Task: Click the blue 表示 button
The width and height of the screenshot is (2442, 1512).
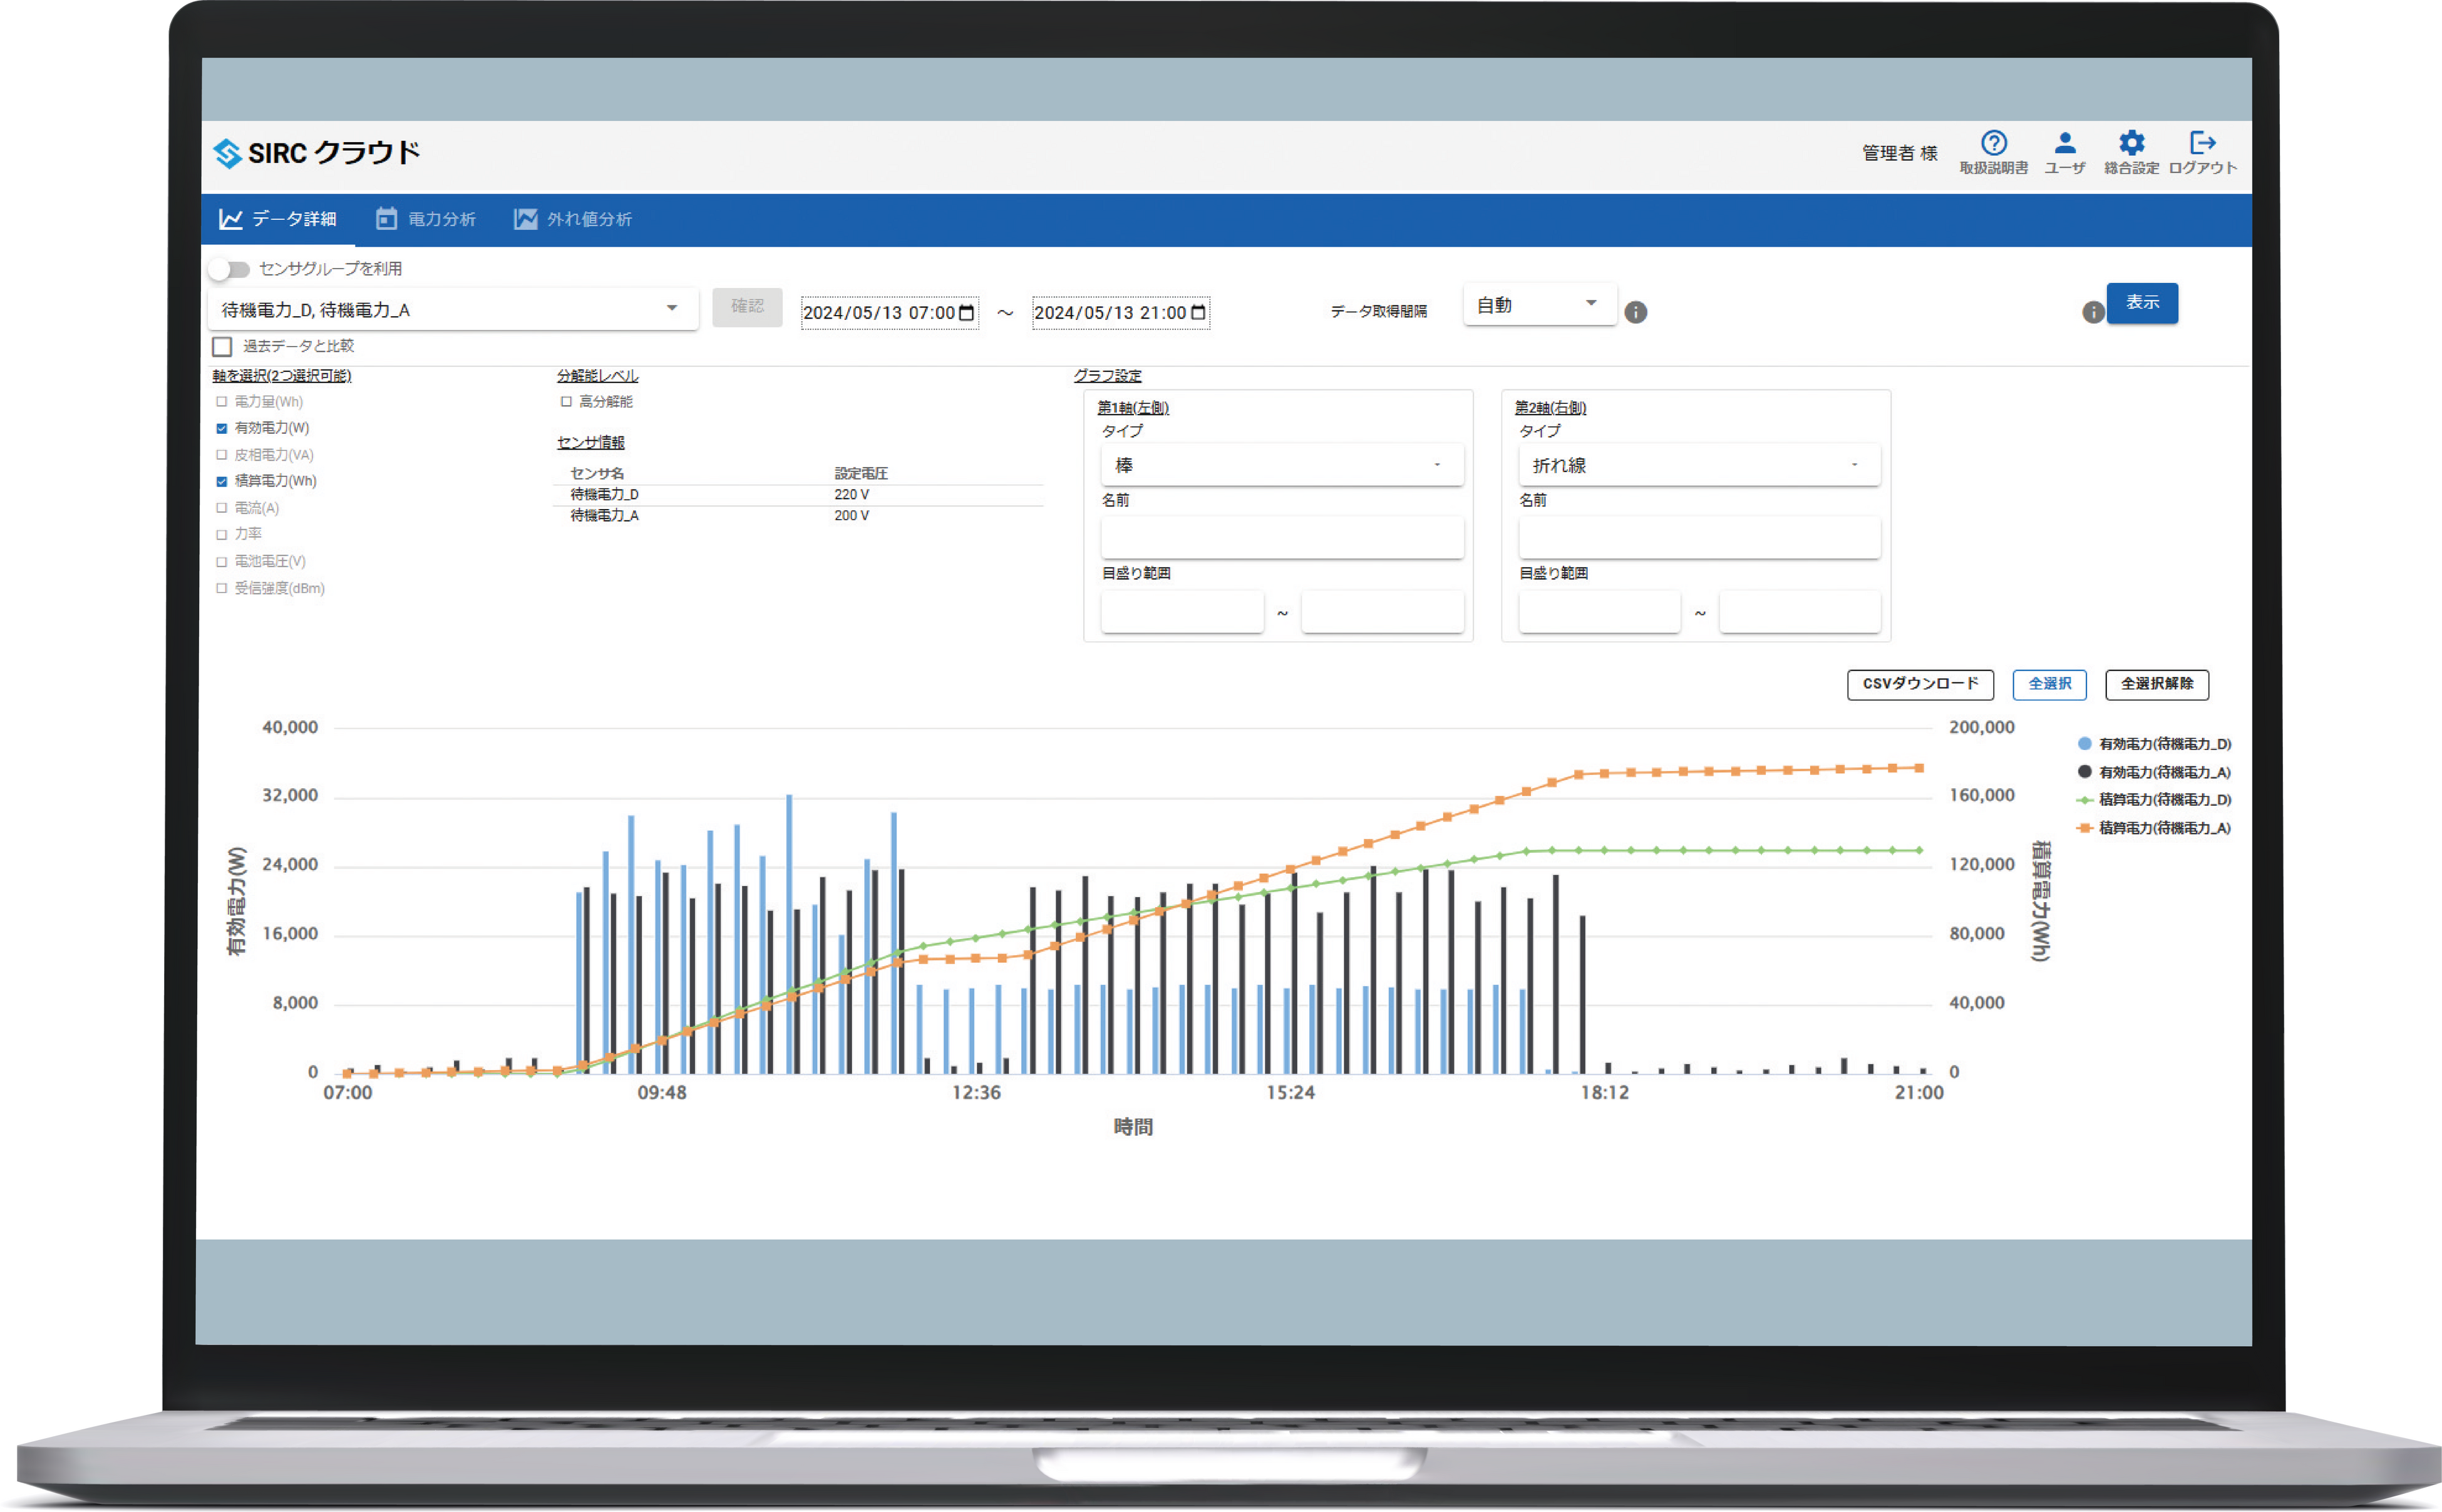Action: 2142,303
